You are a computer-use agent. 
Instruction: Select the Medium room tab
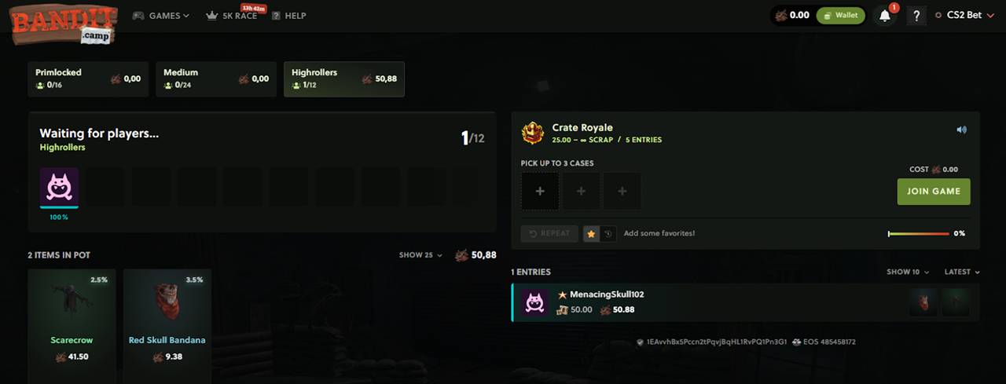[216, 79]
